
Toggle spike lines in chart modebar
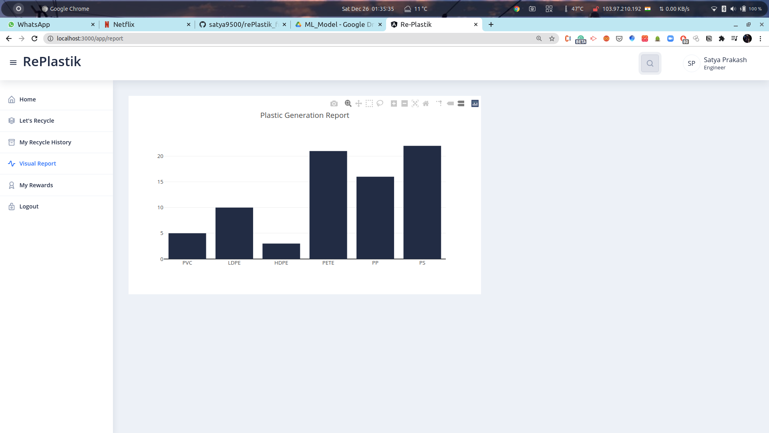(439, 103)
